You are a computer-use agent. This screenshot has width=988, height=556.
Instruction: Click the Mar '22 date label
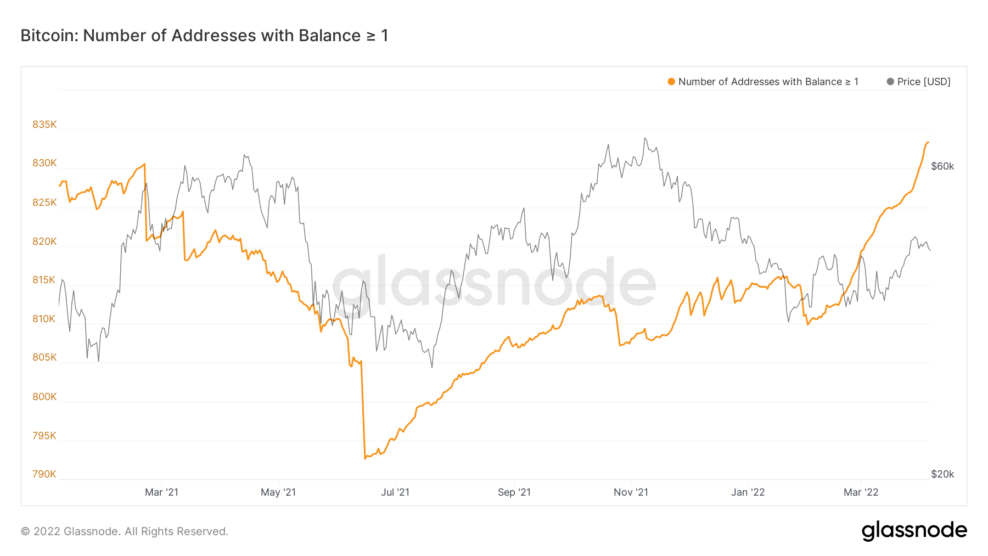tap(861, 492)
